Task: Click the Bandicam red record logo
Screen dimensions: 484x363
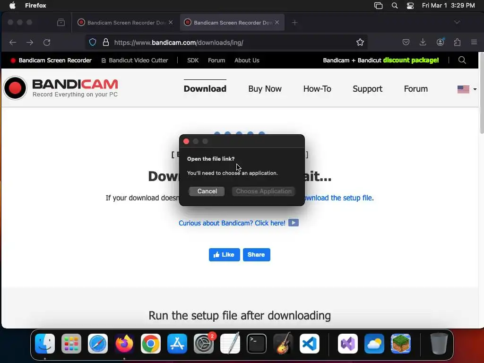Action: coord(15,88)
